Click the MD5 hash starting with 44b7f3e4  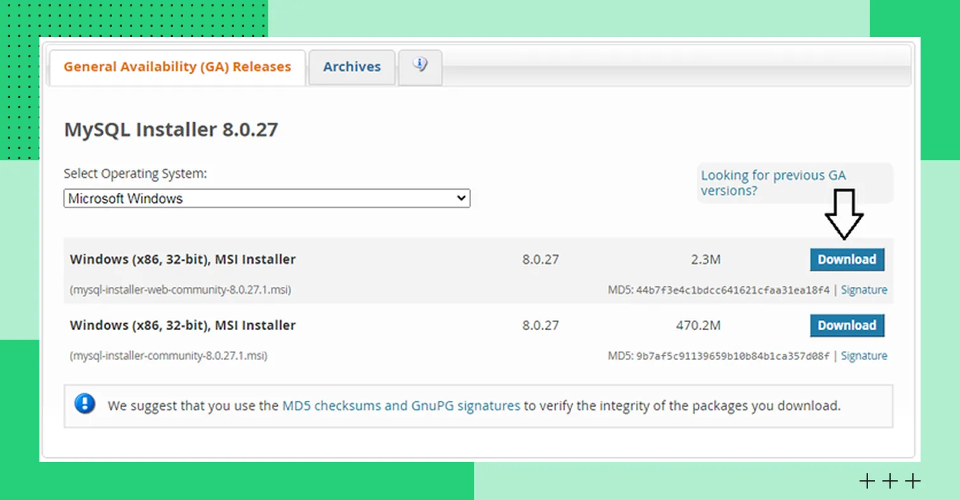click(732, 290)
